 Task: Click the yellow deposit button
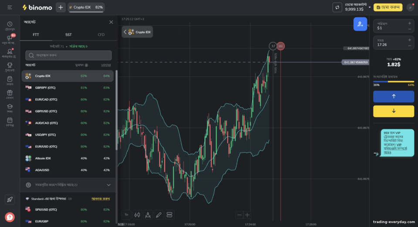pos(388,7)
